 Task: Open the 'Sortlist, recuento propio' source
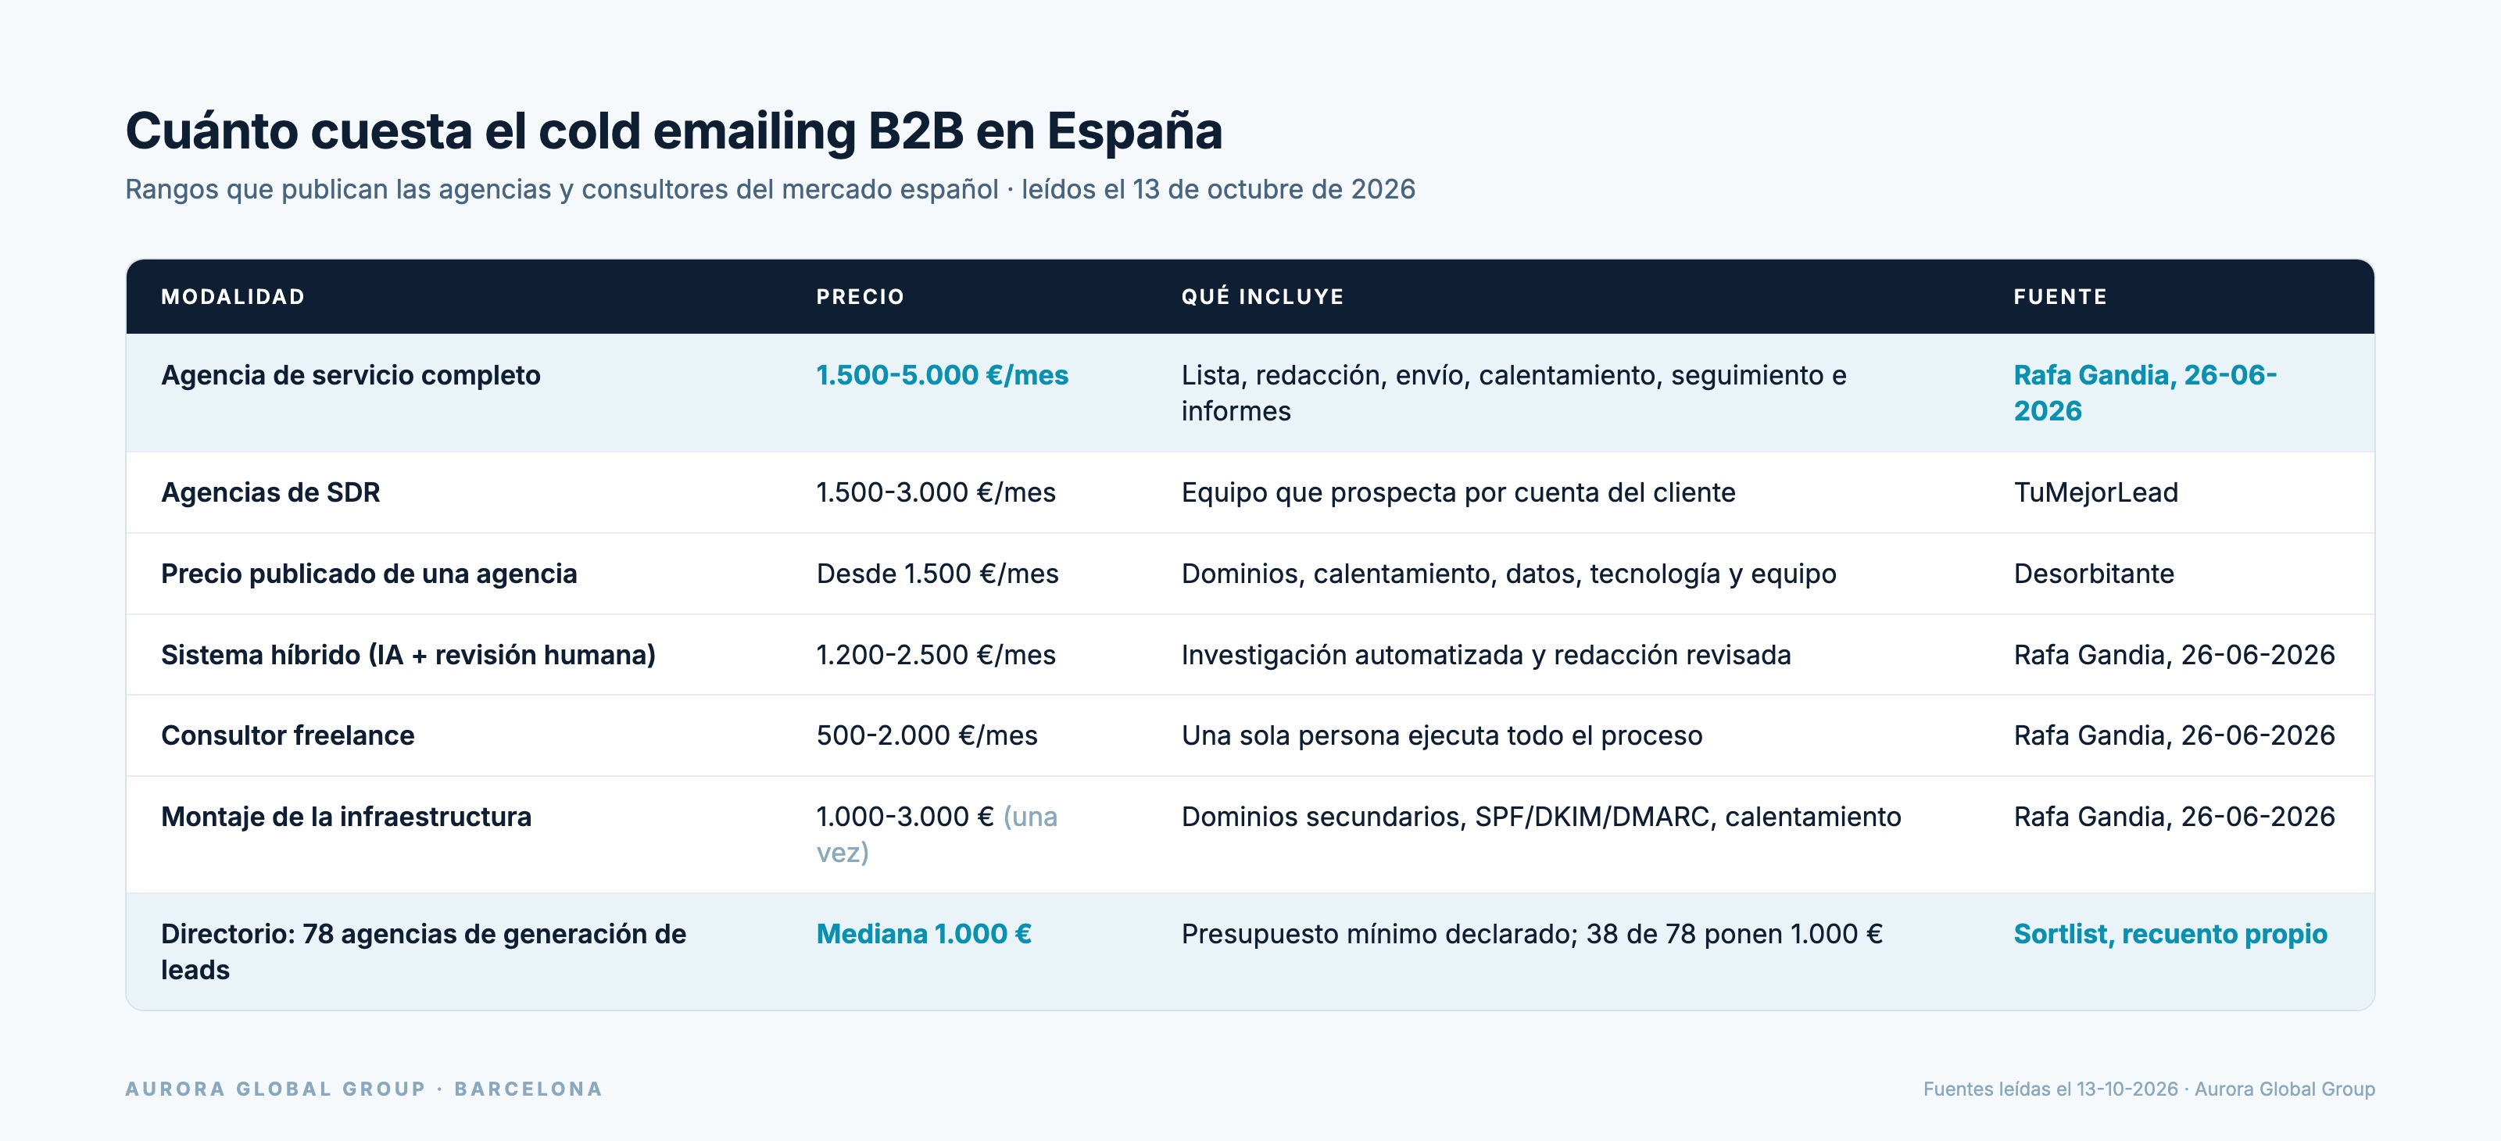(2170, 934)
